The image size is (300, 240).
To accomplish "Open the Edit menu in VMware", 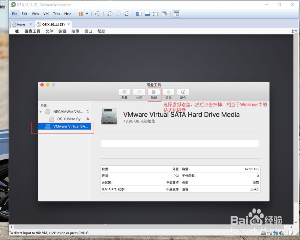I will (x=25, y=14).
